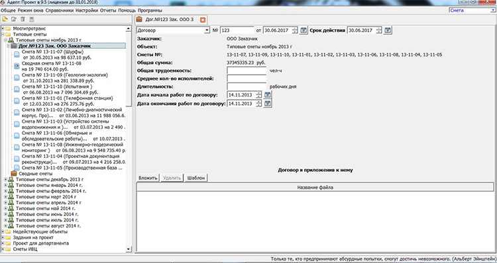
Task: Click document icon of Смета № 13-11-09
Action: point(17,78)
